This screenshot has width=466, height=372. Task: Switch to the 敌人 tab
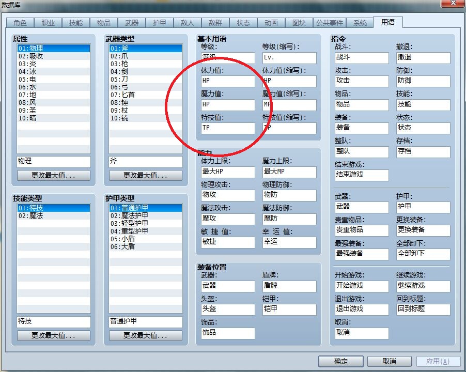coord(188,23)
